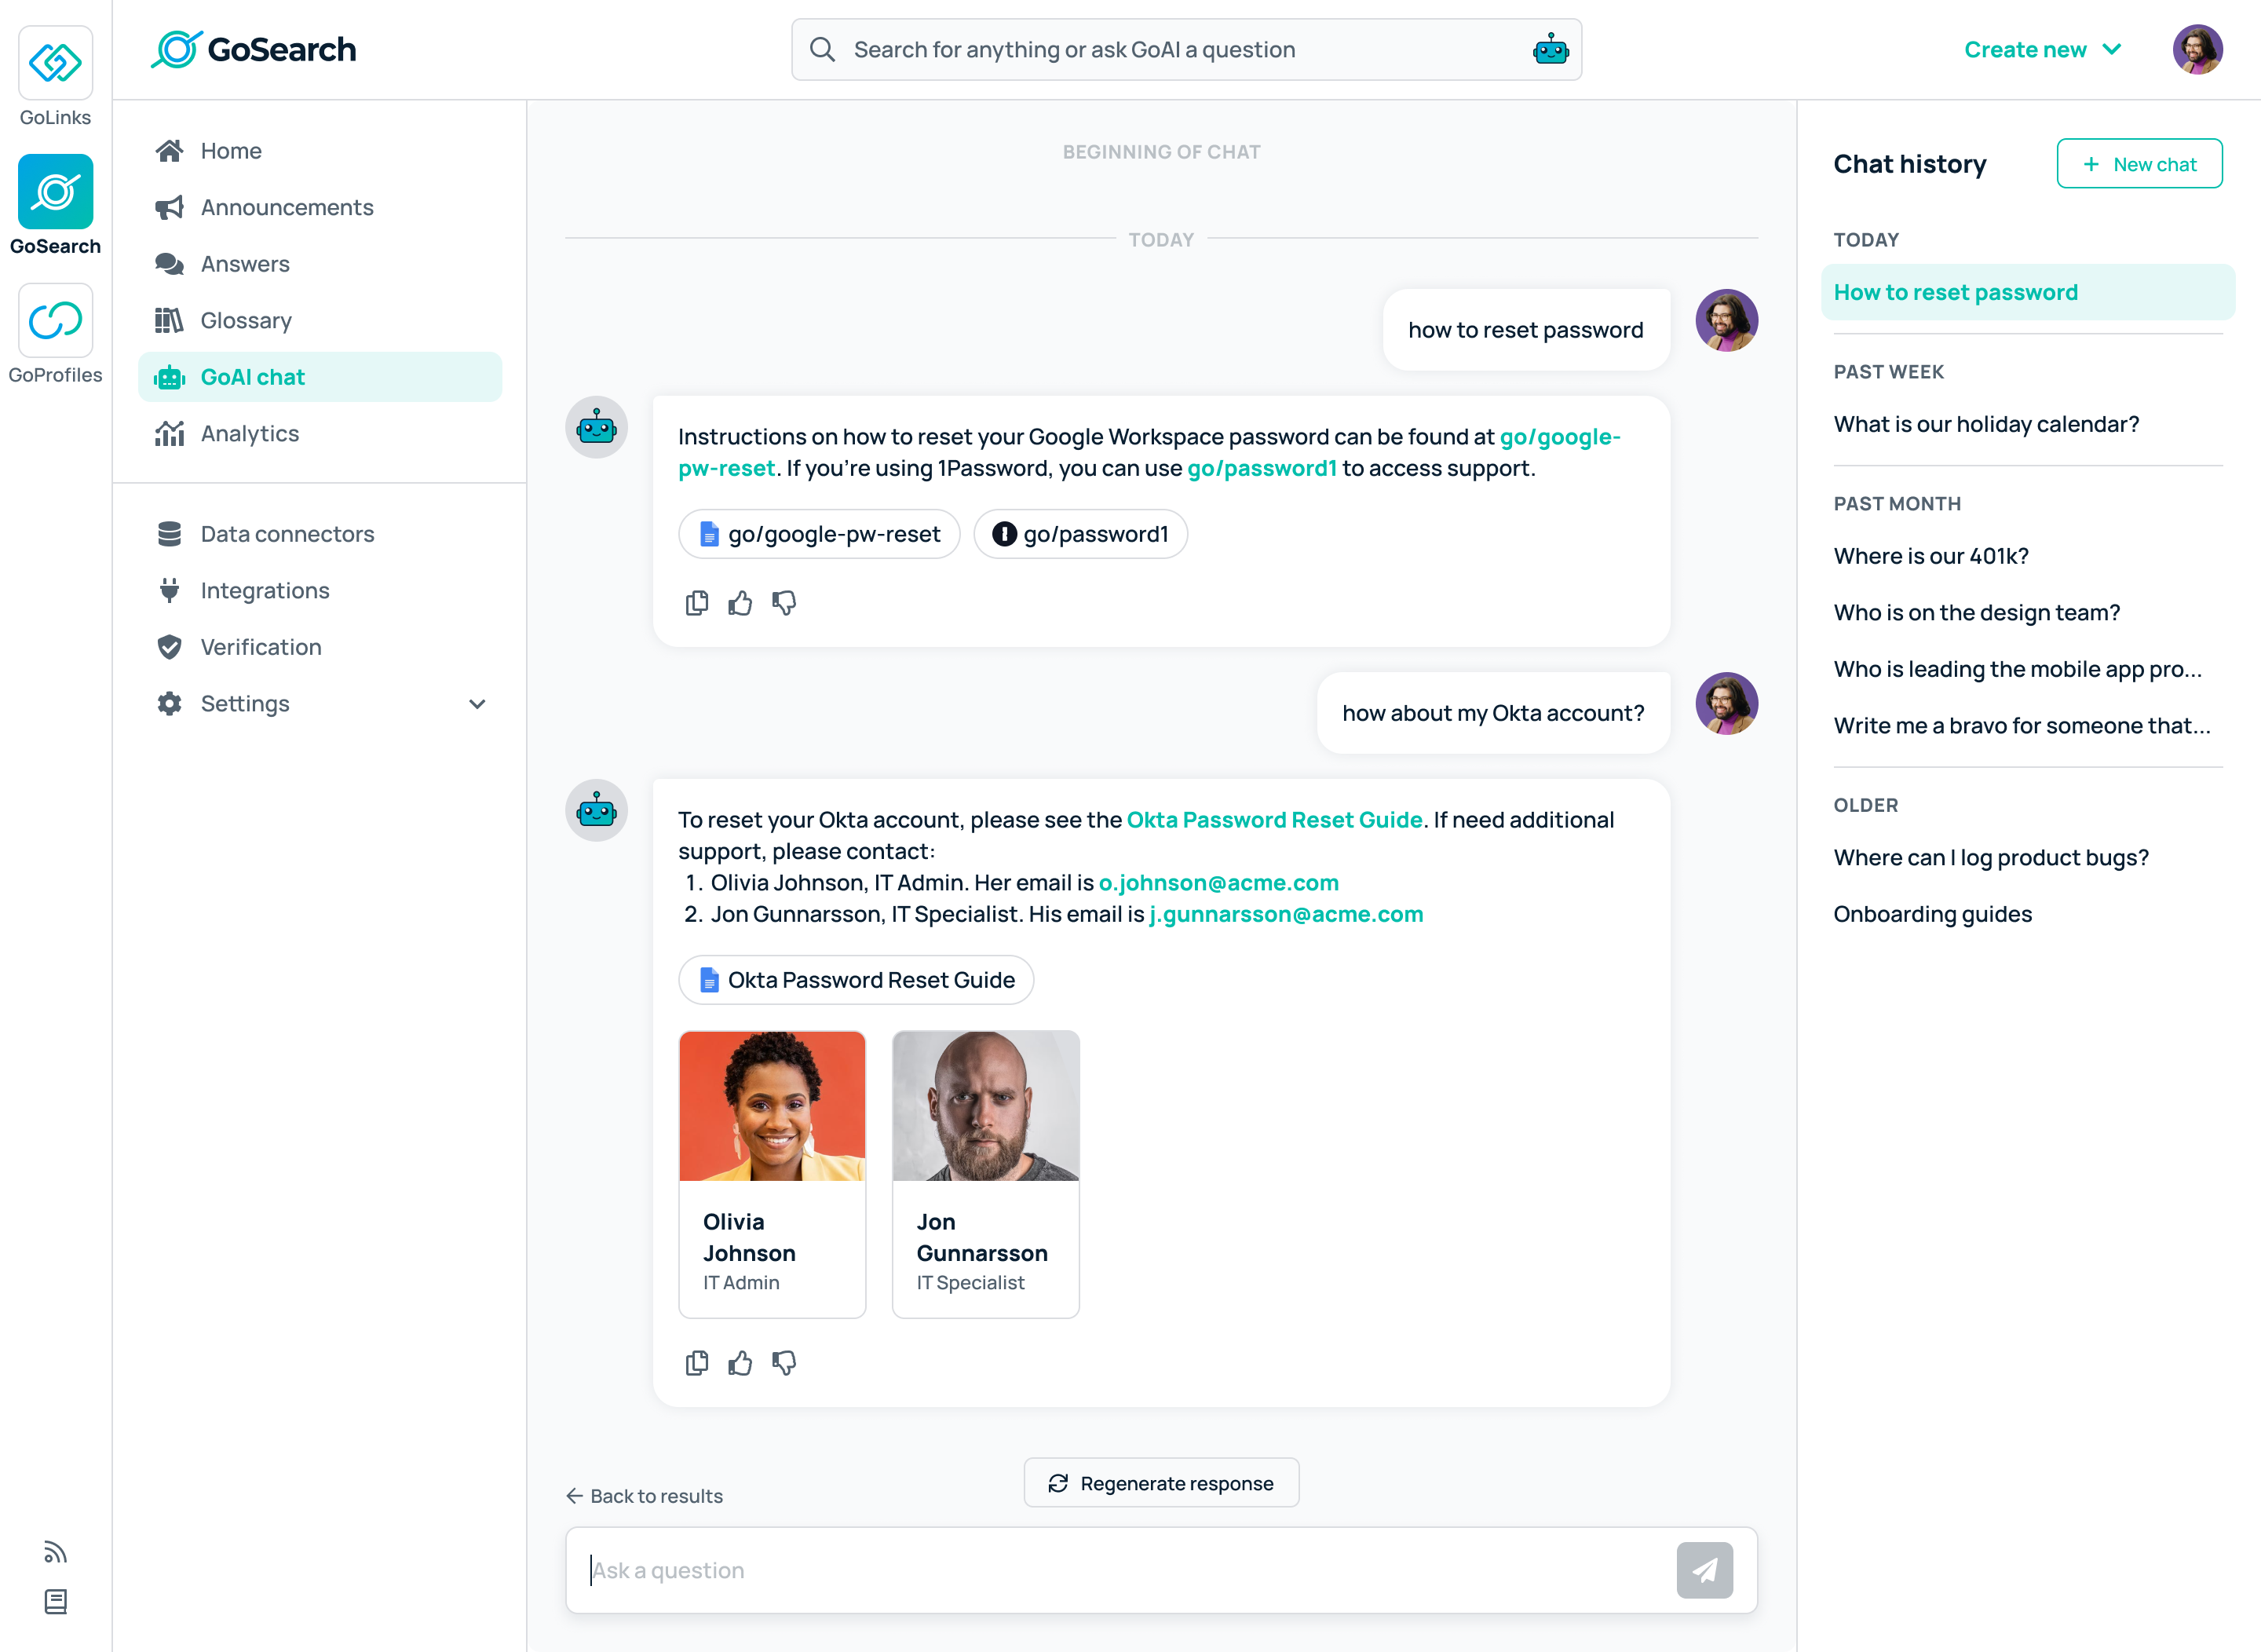Thumbs down the Okta reset answer

(784, 1363)
